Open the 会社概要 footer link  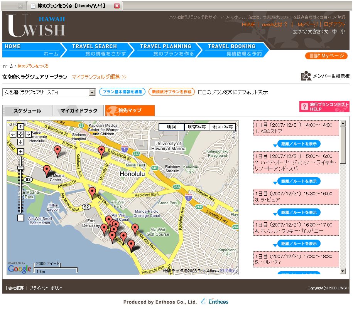click(x=16, y=288)
